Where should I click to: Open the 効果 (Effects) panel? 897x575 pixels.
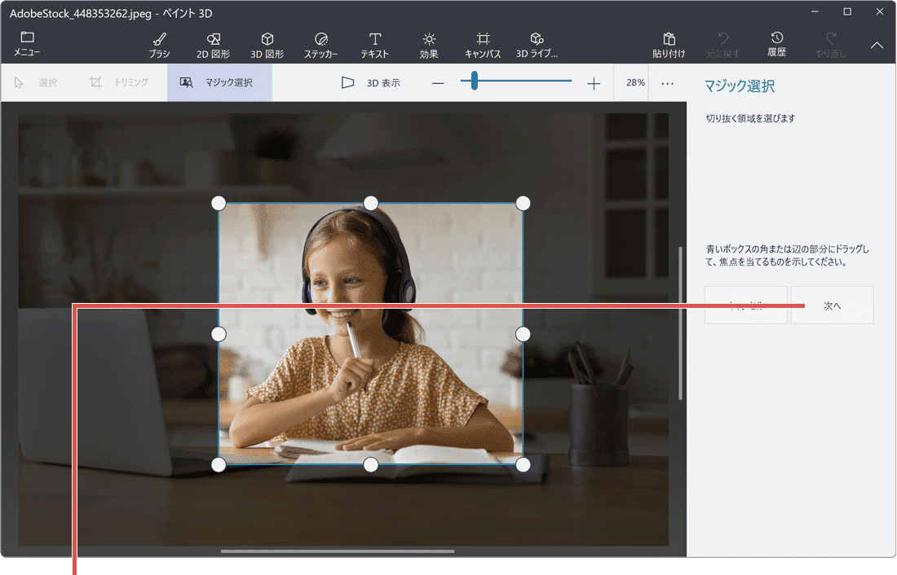pos(429,44)
